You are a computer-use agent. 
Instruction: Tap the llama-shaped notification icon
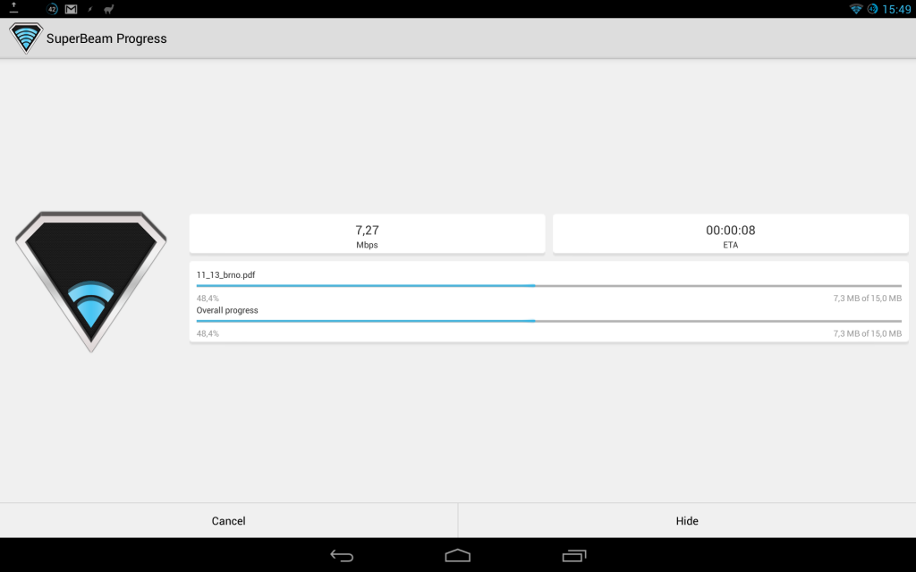(108, 9)
